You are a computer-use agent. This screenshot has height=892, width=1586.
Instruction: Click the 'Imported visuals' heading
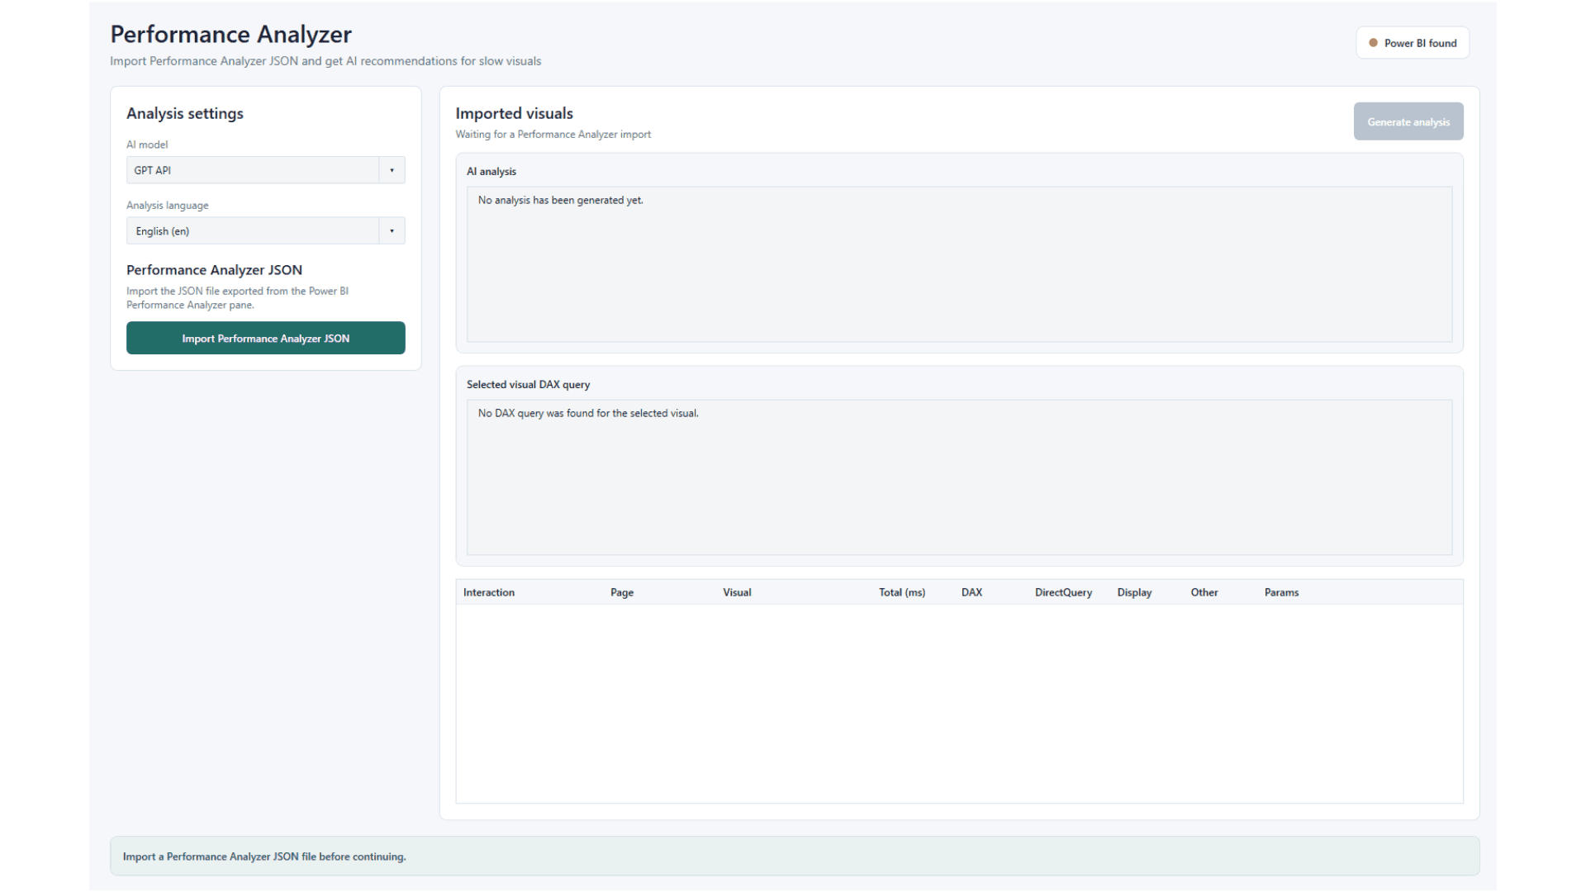tap(514, 113)
